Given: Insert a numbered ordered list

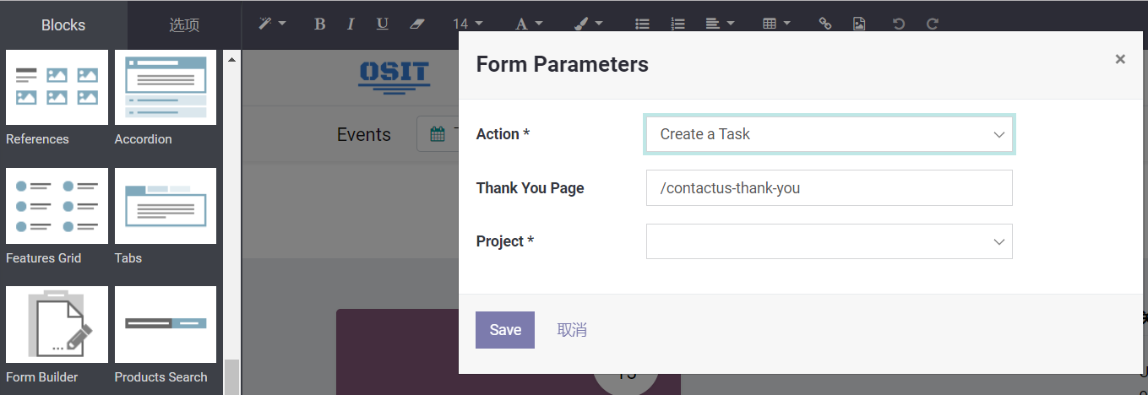Looking at the screenshot, I should [x=677, y=24].
